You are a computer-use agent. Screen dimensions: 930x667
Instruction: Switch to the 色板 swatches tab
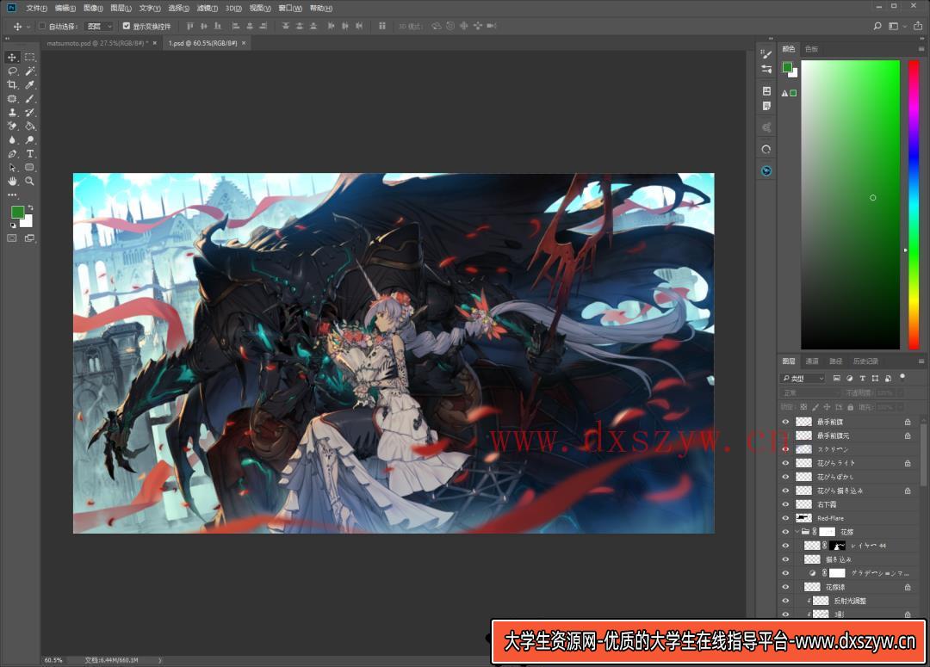pos(811,48)
